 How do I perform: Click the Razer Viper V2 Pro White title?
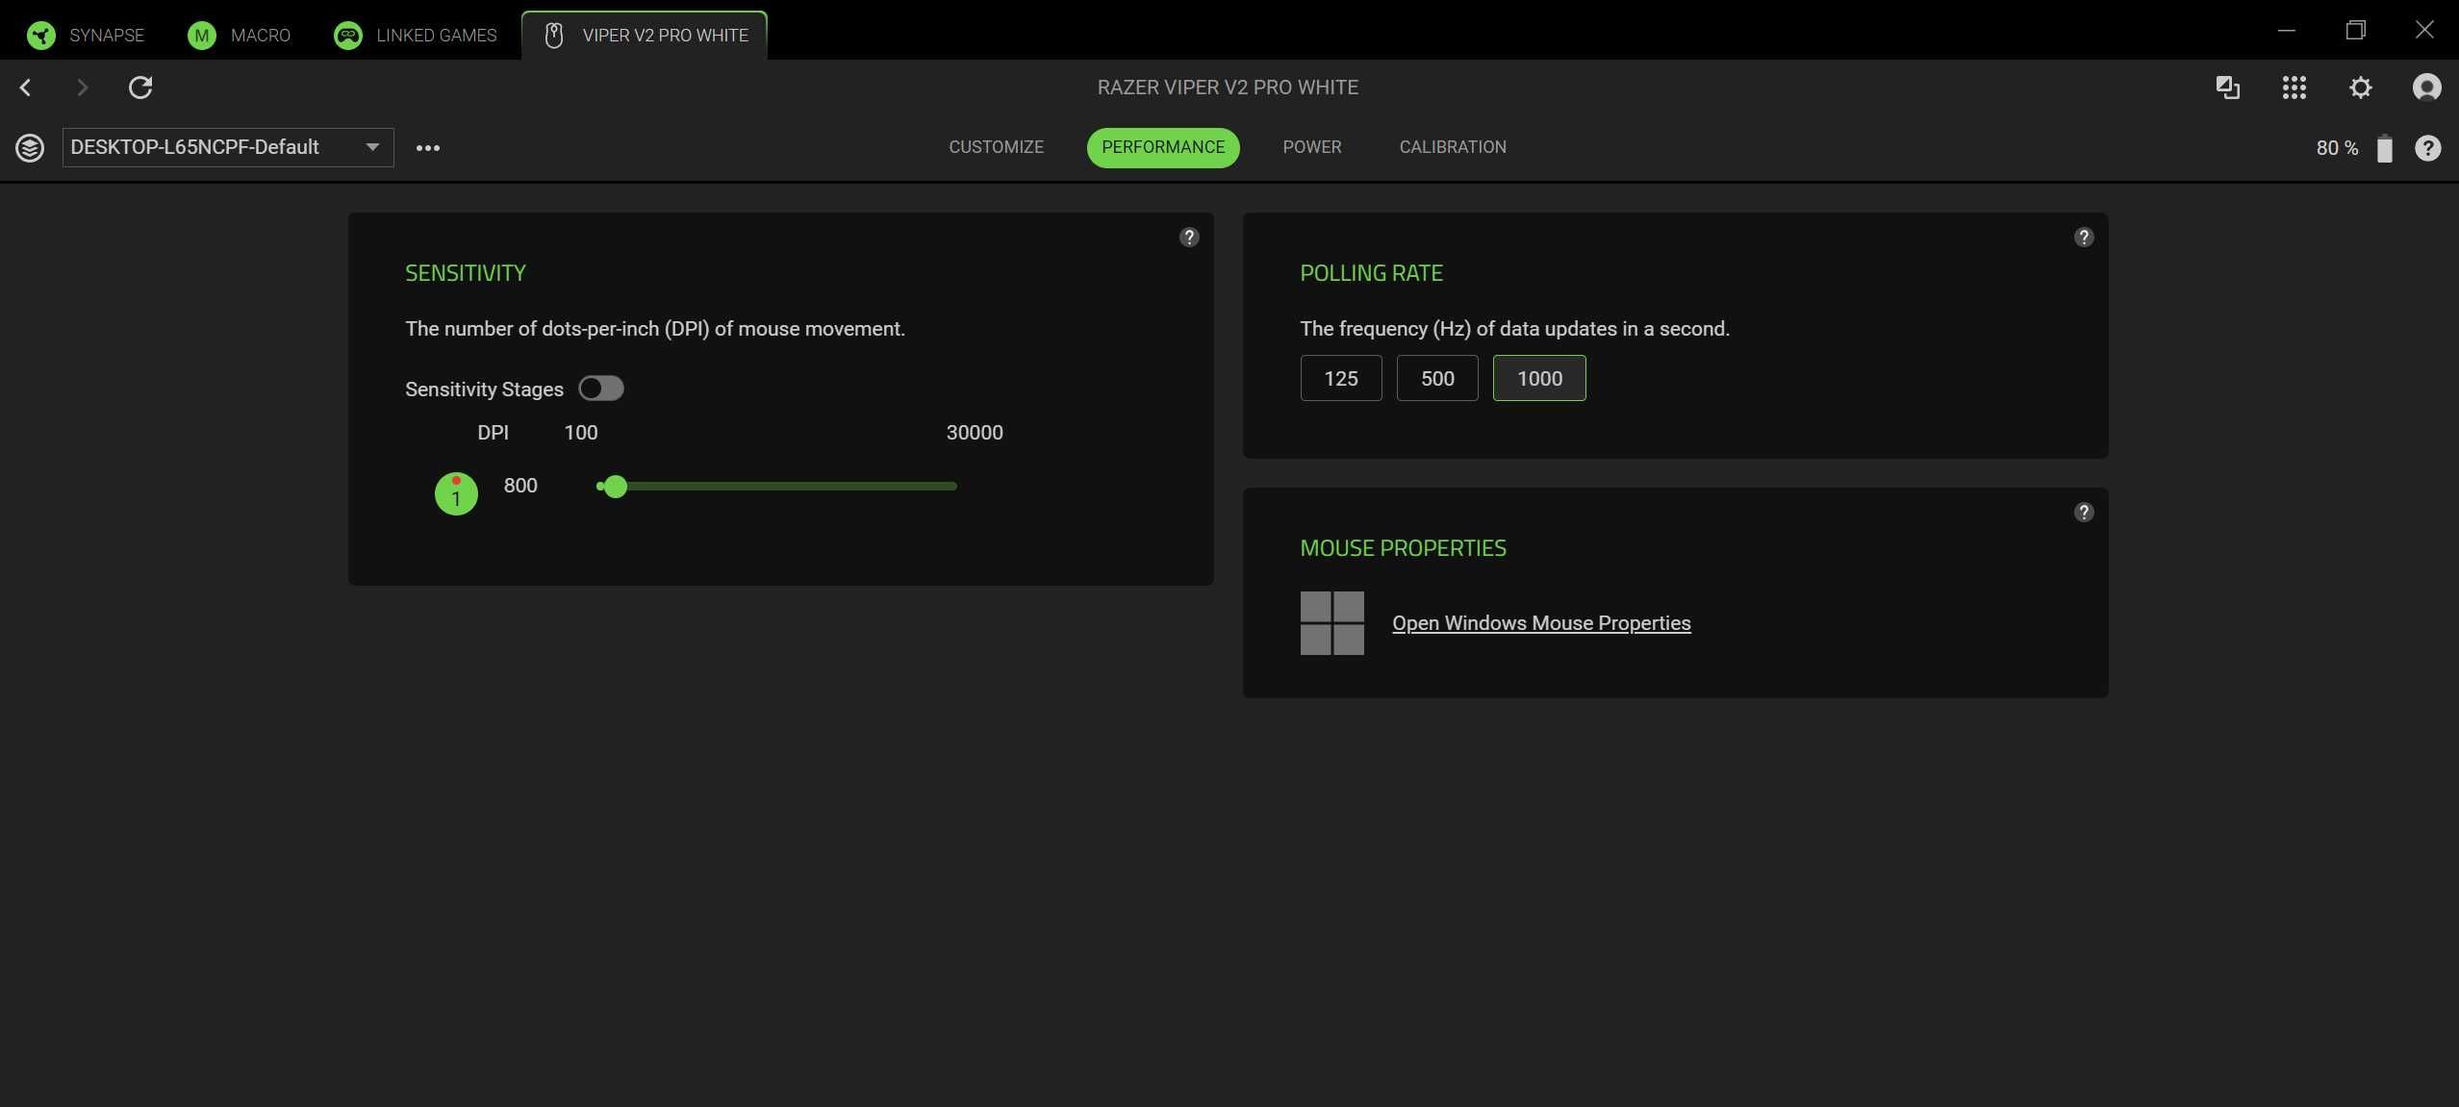[x=1228, y=88]
